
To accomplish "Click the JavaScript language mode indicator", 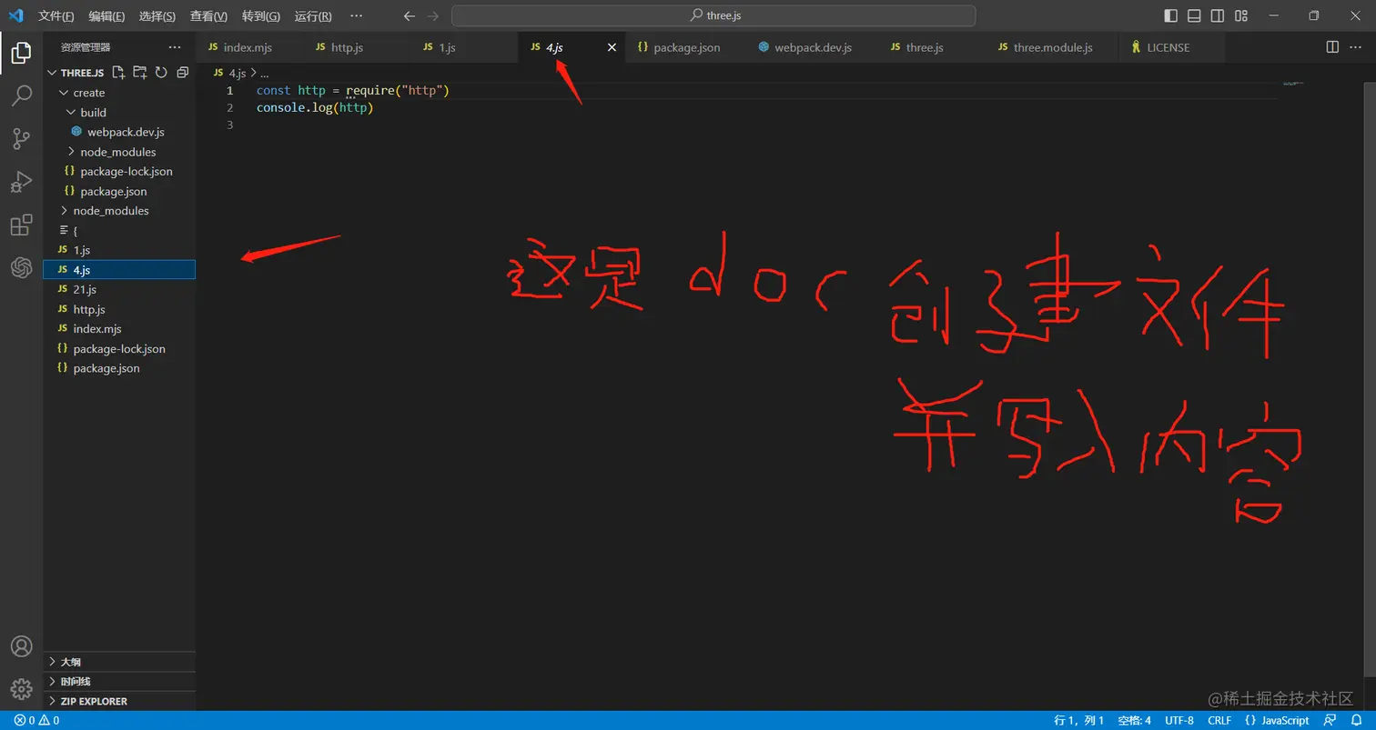I will (x=1279, y=720).
